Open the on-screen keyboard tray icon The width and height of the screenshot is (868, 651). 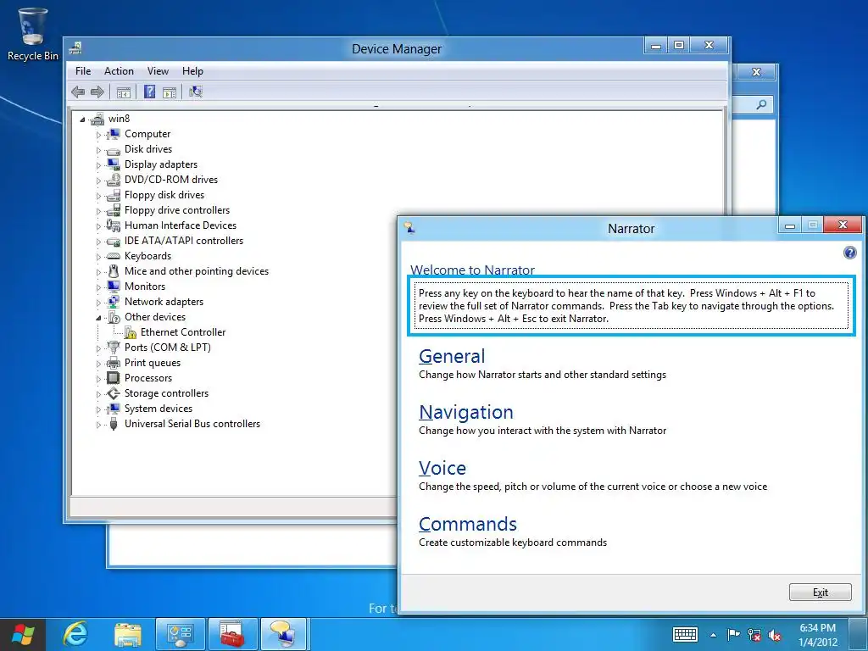(685, 634)
